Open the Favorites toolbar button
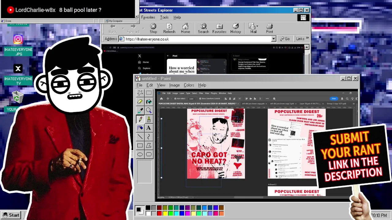This screenshot has height=220, width=392. [219, 28]
